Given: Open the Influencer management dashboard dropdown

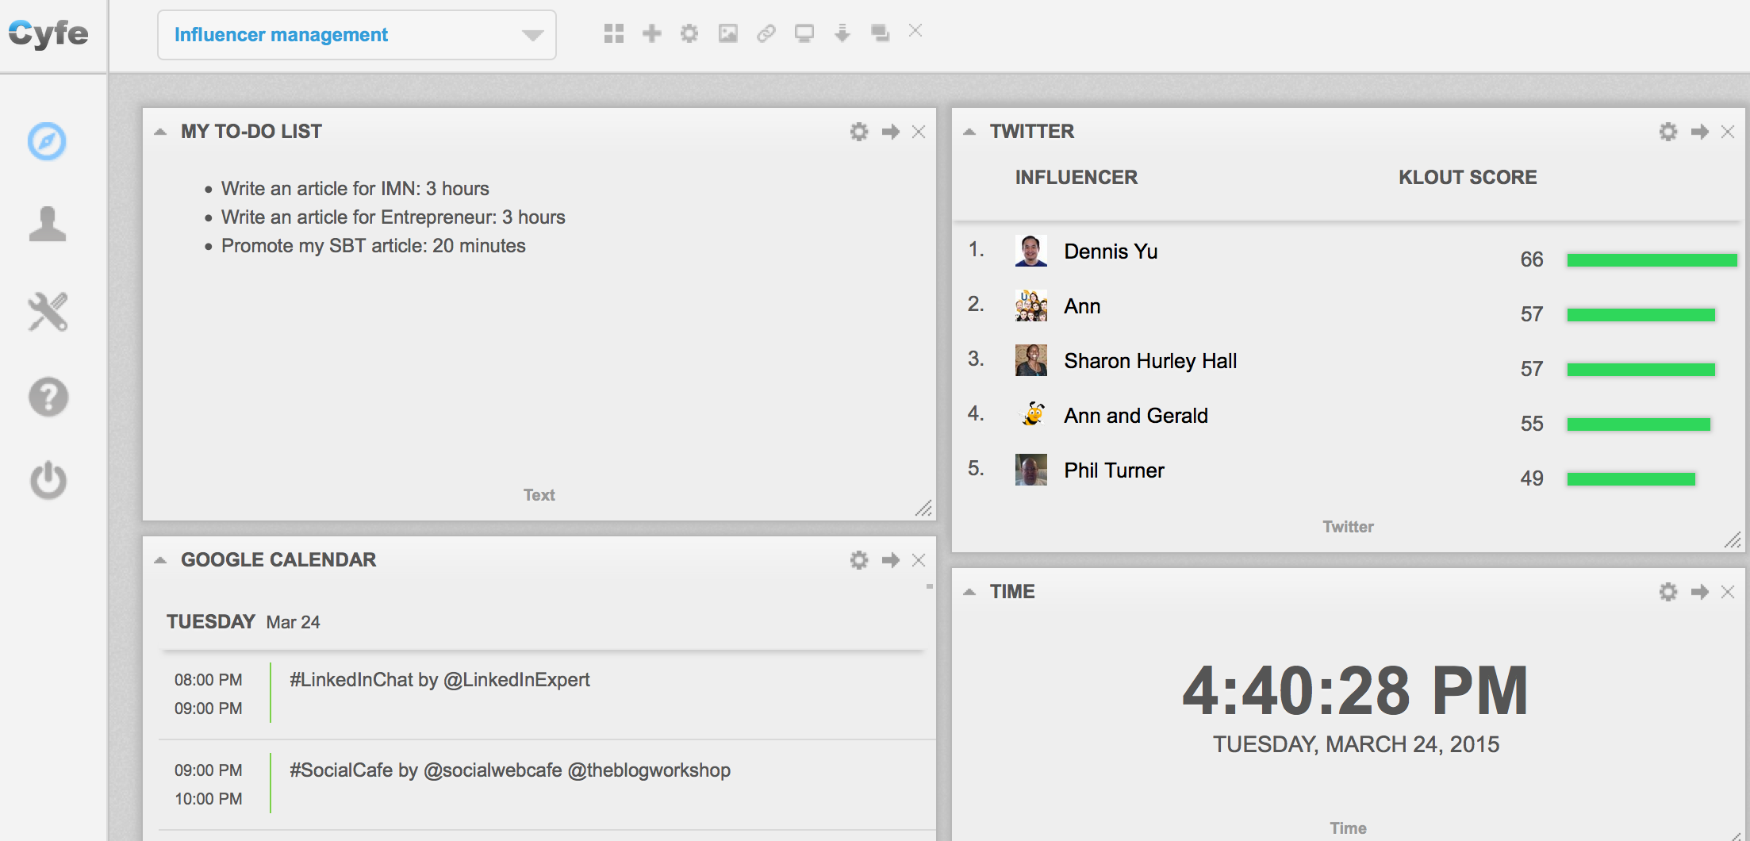Looking at the screenshot, I should pyautogui.click(x=356, y=35).
